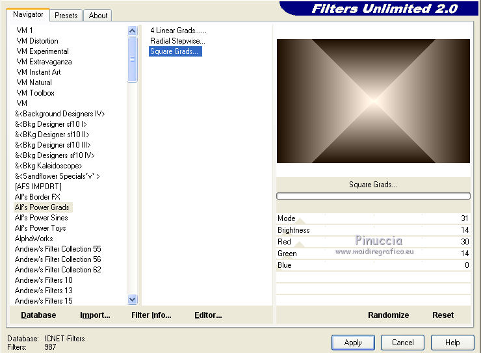Open the About tab
Viewport: 481px width, 353px height.
click(98, 16)
